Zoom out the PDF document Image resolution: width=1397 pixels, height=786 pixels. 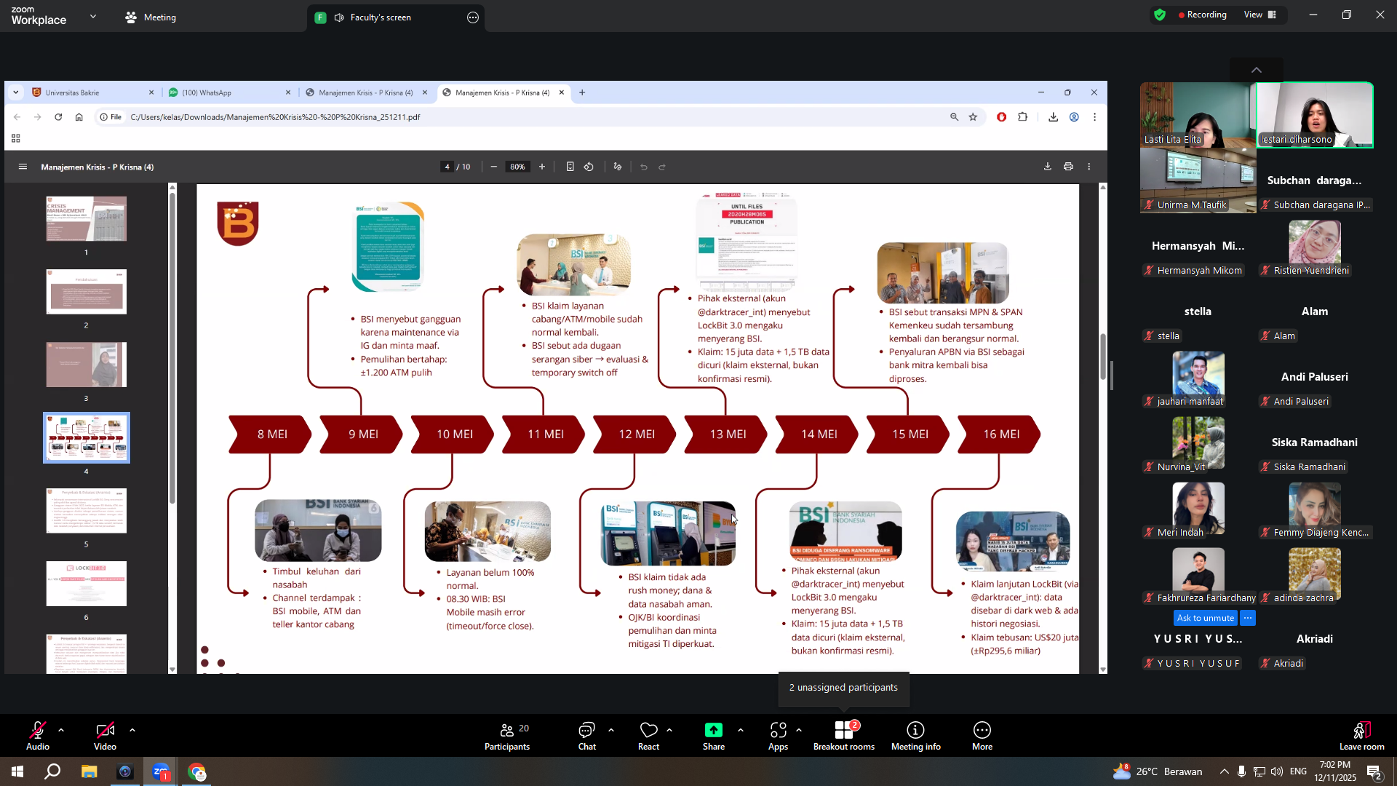click(494, 167)
